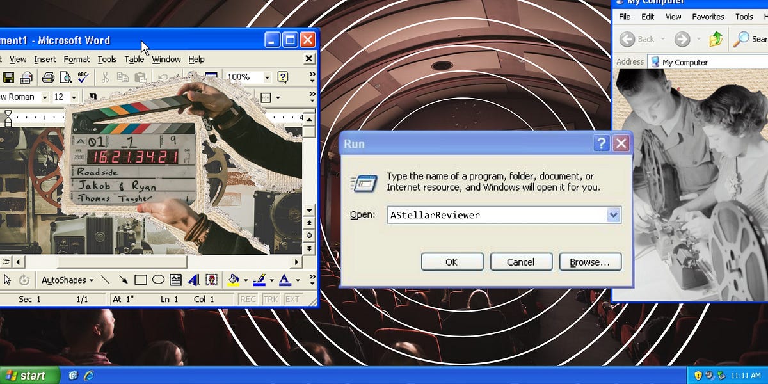Click the Word vertical scroll down arrow

click(x=310, y=210)
